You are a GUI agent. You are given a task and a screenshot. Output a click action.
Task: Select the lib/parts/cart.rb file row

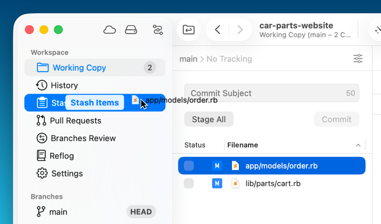coord(272,183)
